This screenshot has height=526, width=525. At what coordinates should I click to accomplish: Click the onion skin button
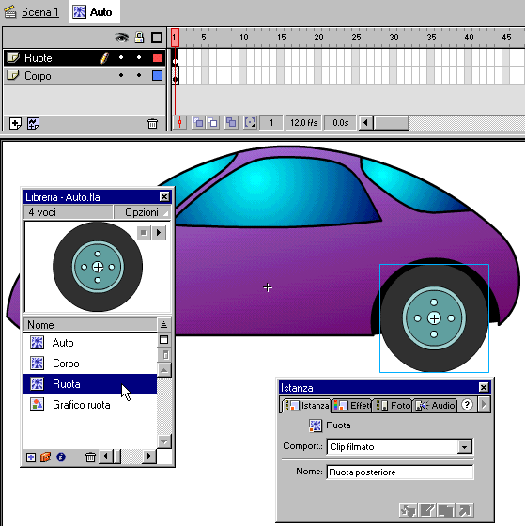(x=198, y=123)
